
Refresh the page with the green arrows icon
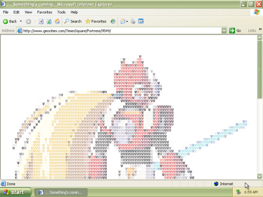click(49, 21)
